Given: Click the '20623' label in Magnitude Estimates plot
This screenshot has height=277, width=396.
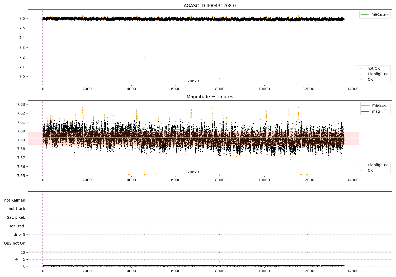Looking at the screenshot, I should [x=193, y=172].
